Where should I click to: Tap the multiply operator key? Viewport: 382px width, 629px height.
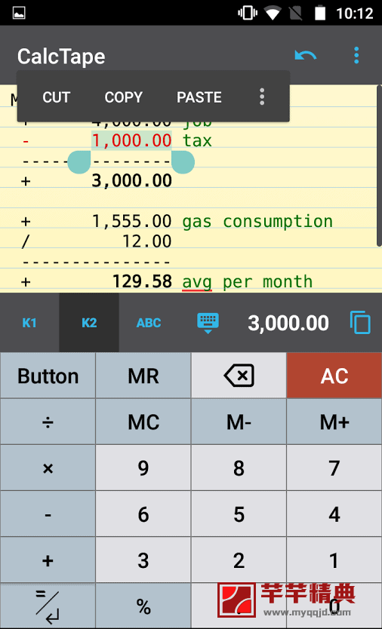(48, 468)
